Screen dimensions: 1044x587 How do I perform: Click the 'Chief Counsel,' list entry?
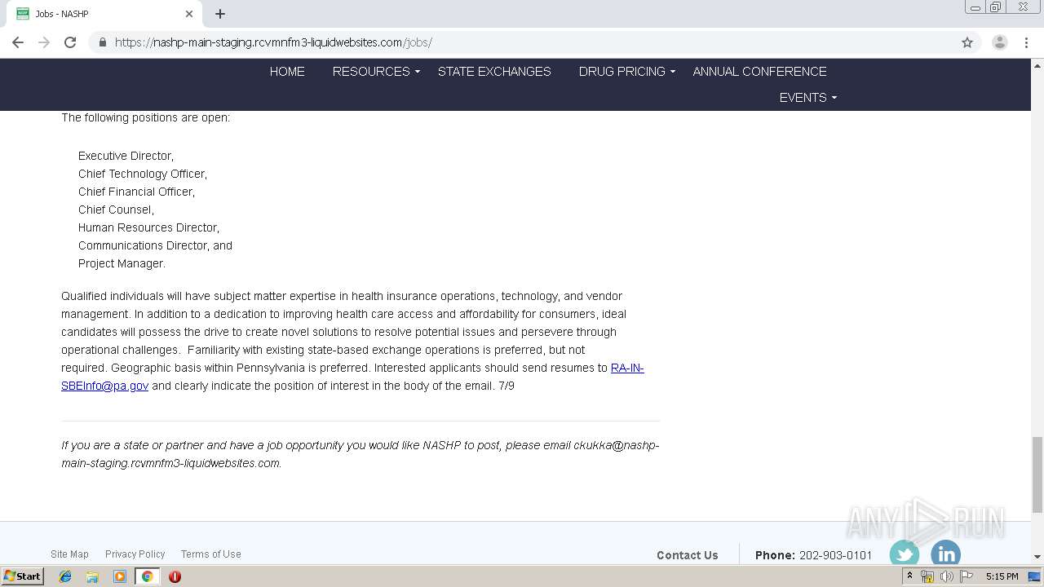116,210
